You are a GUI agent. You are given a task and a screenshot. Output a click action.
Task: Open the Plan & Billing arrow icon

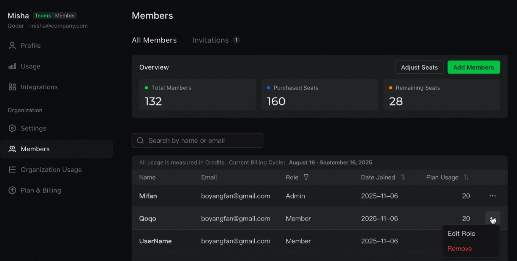[12, 190]
